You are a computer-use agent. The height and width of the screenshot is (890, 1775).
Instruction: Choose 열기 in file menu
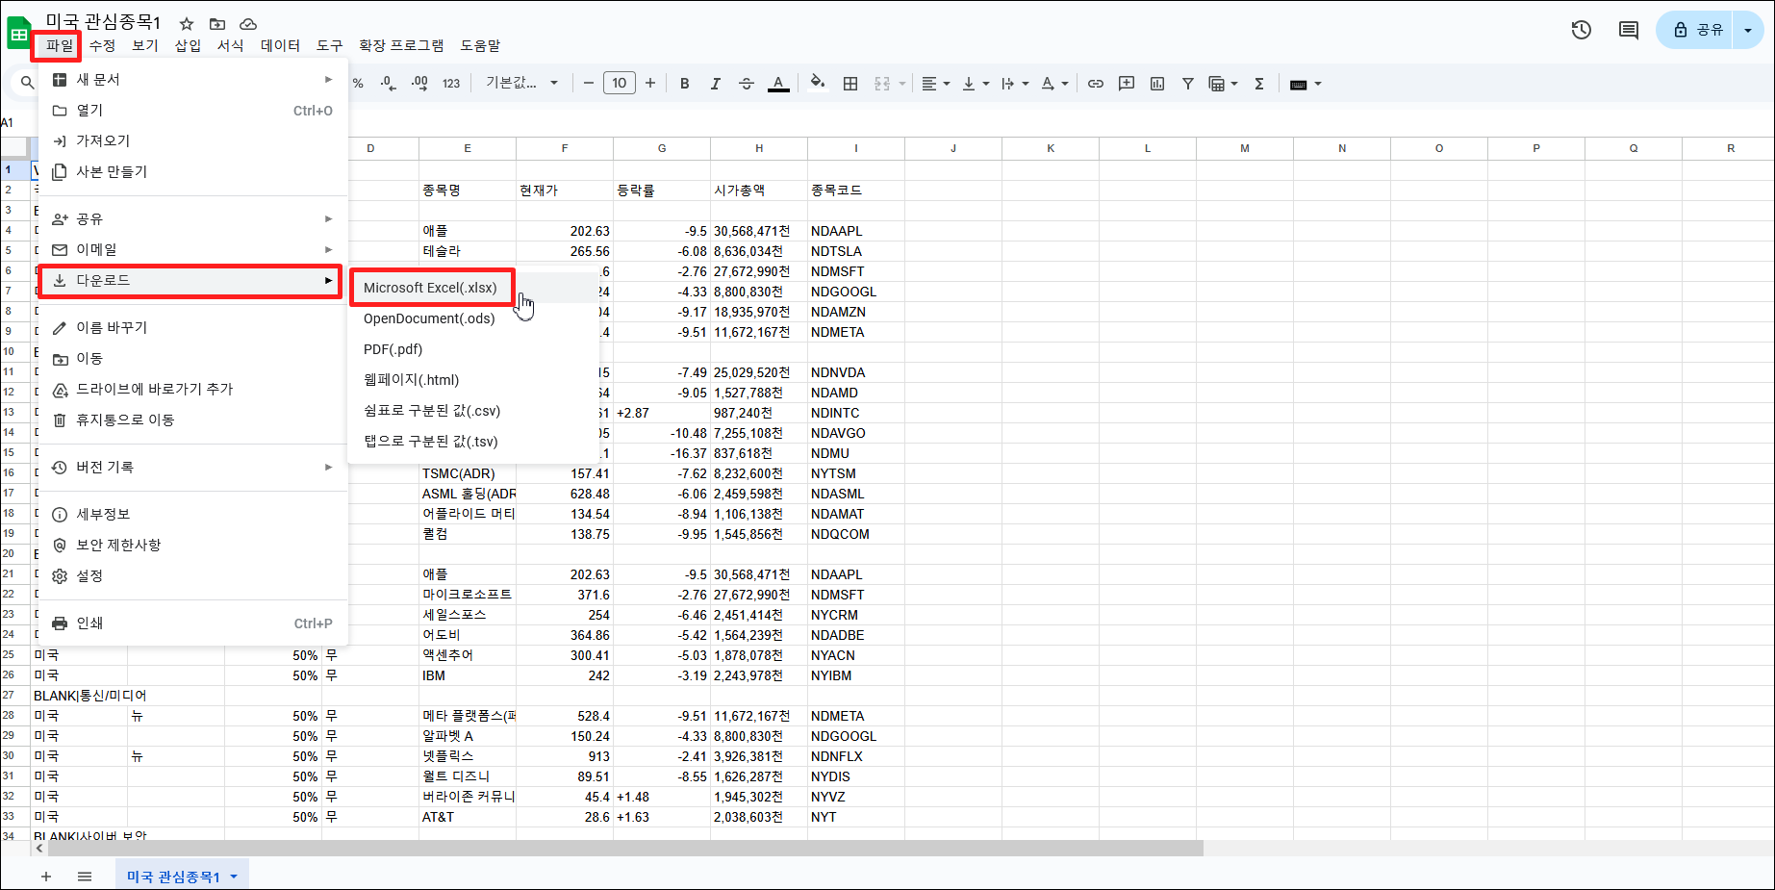(192, 110)
